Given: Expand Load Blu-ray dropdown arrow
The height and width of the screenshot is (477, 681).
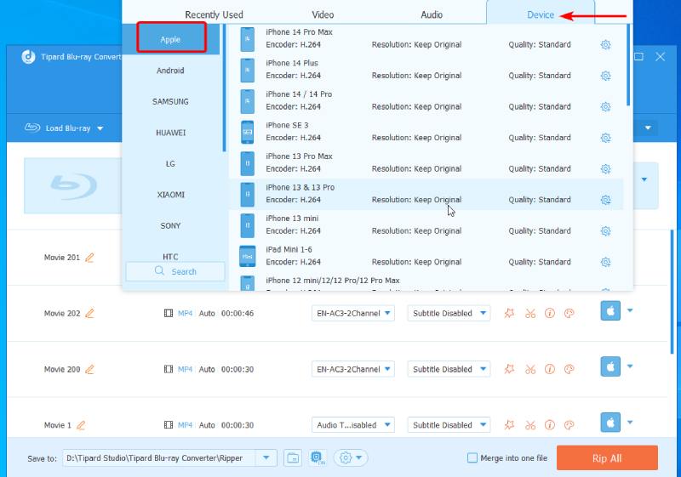Looking at the screenshot, I should point(100,128).
